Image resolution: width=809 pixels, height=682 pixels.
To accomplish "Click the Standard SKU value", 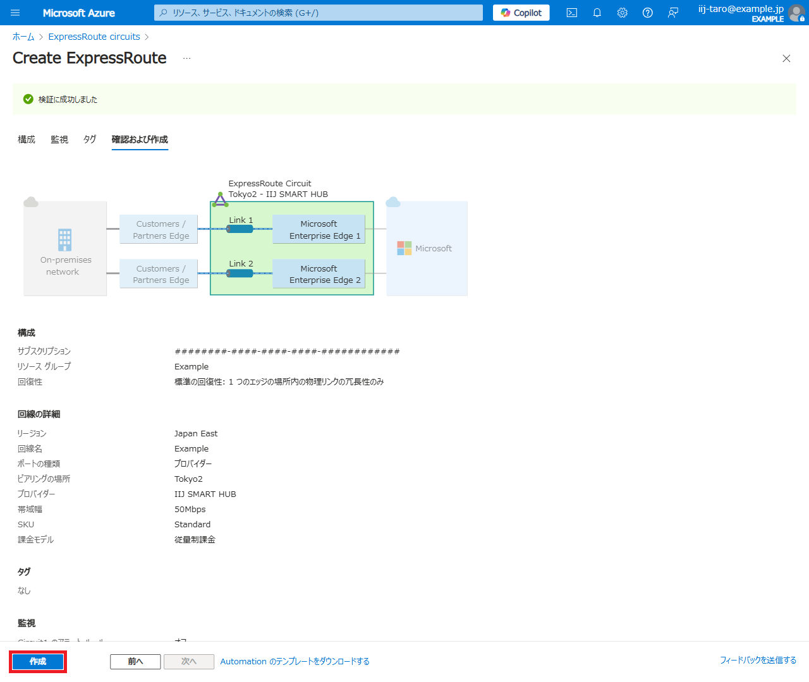I will [x=193, y=524].
